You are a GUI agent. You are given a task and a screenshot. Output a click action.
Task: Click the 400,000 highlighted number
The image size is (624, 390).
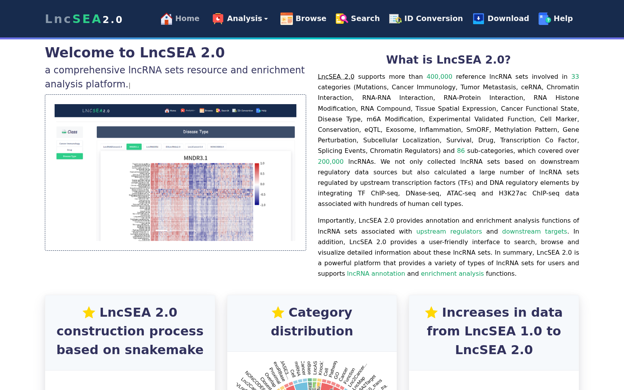(440, 76)
